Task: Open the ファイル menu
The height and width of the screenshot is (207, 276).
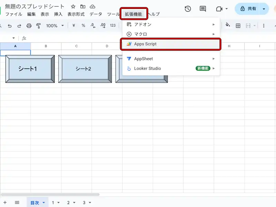Action: coord(14,14)
